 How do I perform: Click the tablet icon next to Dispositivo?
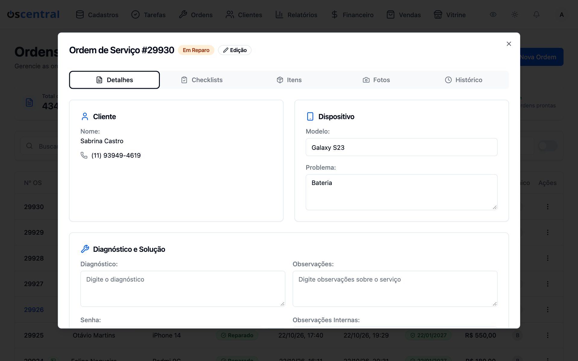tap(310, 116)
